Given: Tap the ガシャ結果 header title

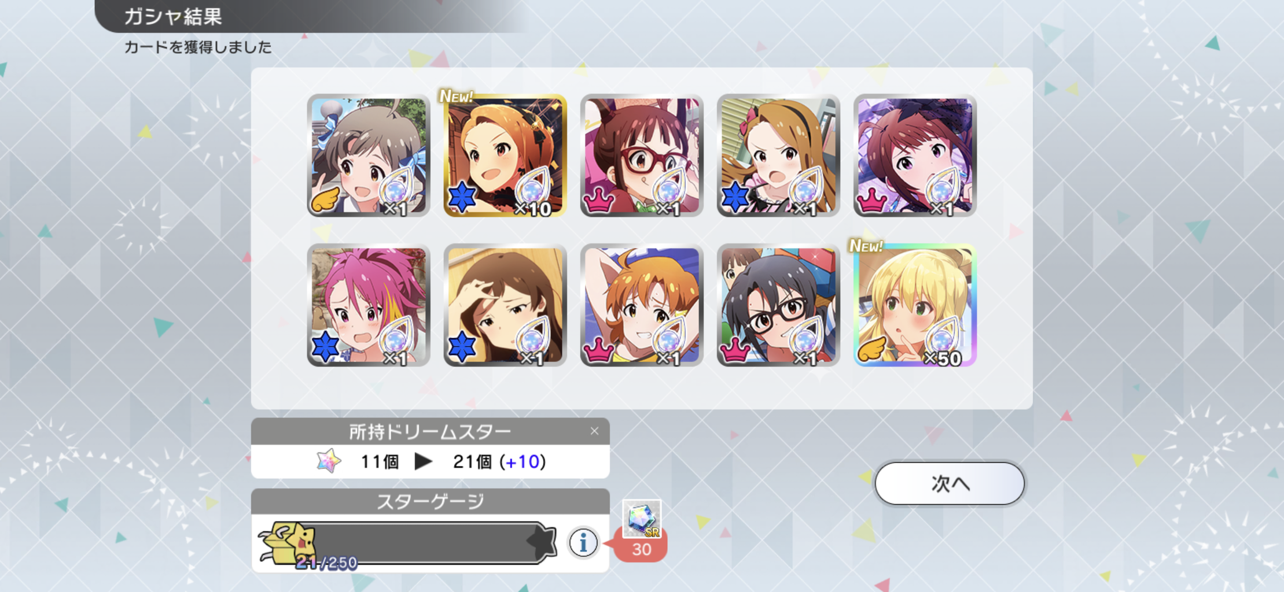Looking at the screenshot, I should tap(173, 16).
